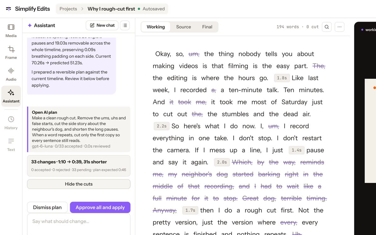Select the Working view tab
Image resolution: width=376 pixels, height=235 pixels.
pyautogui.click(x=156, y=27)
